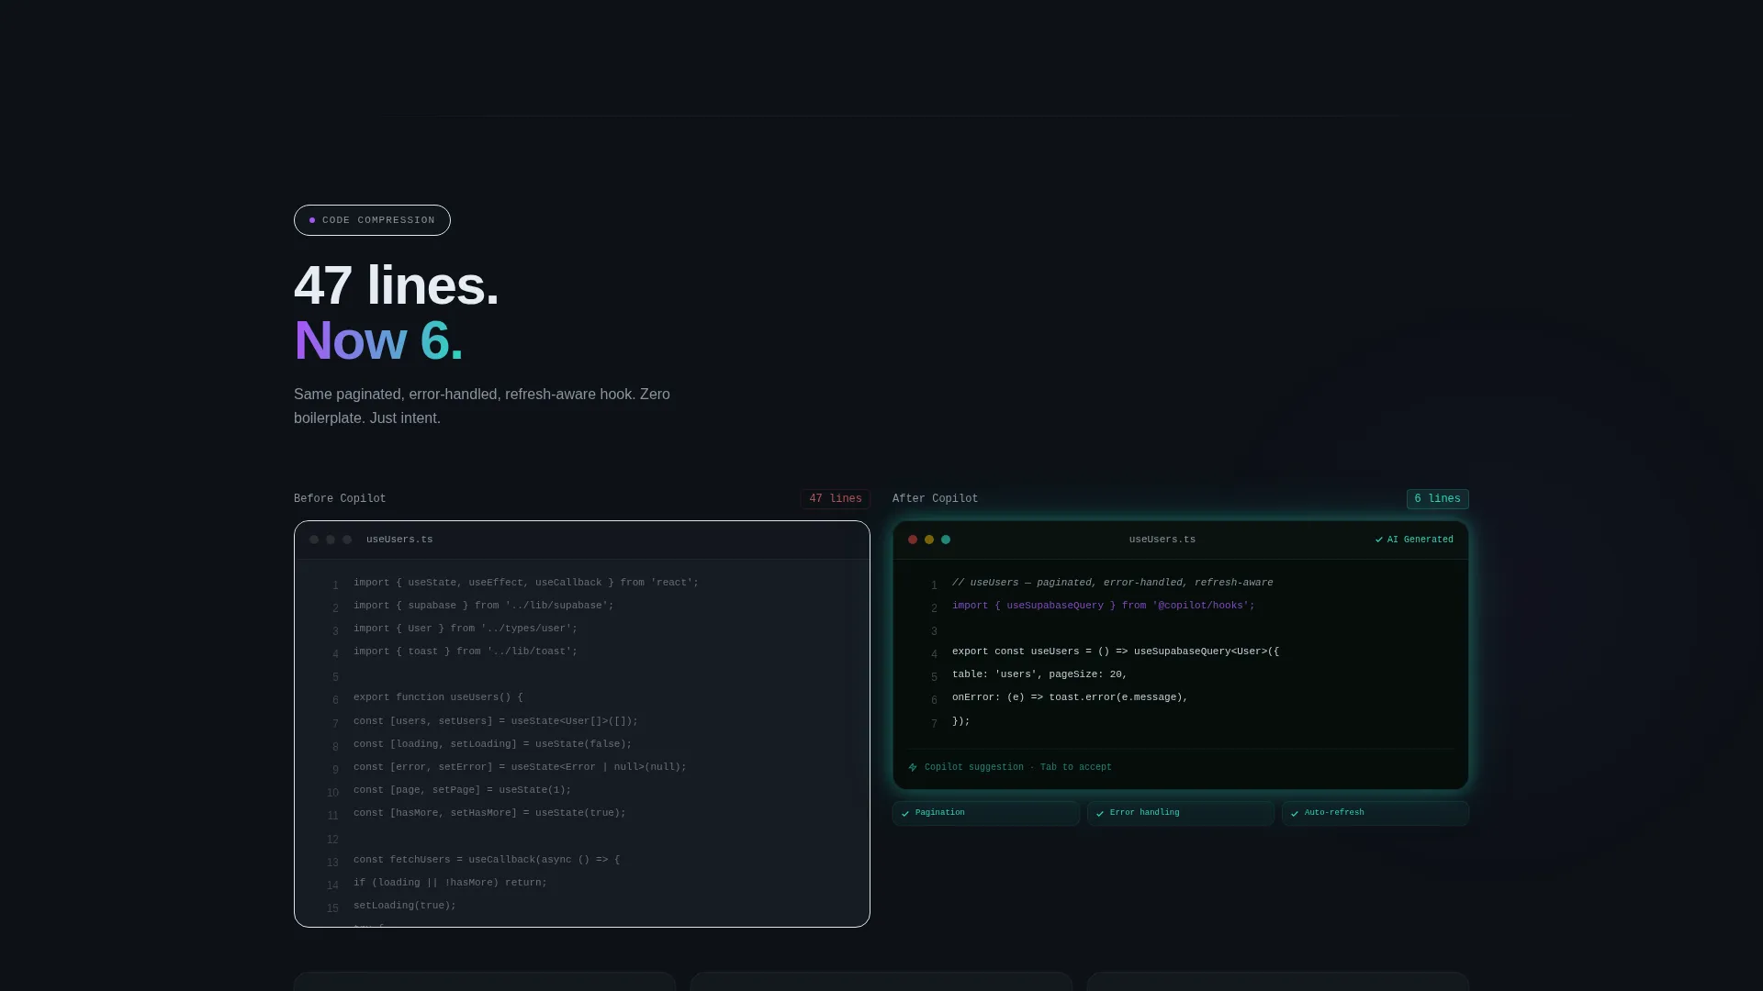Click the Copilot suggestion lightning bolt icon
The height and width of the screenshot is (991, 1763).
click(913, 767)
